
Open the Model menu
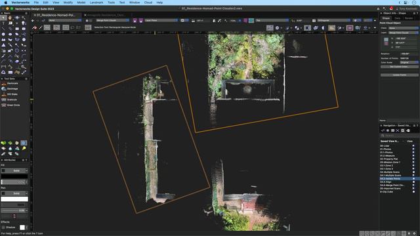(81, 3)
